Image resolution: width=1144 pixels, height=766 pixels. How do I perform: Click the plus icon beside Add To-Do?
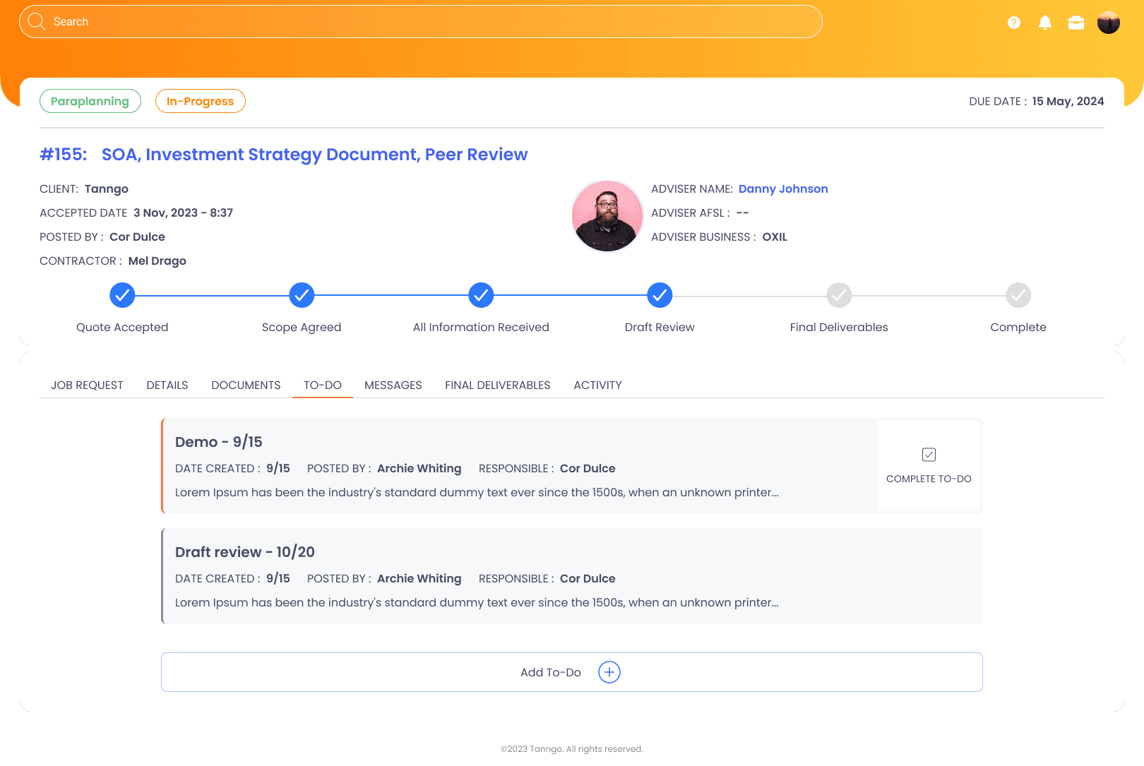click(x=609, y=672)
